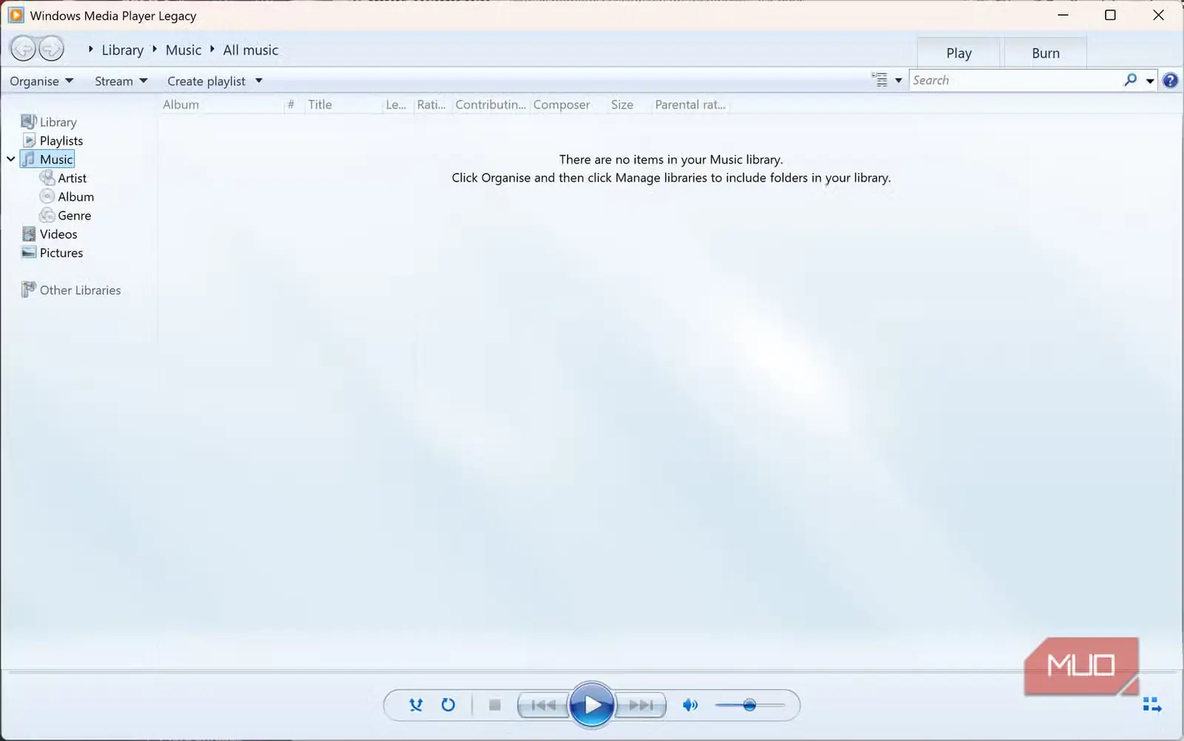The image size is (1184, 741).
Task: Expand the search options dropdown arrow
Action: click(1150, 81)
